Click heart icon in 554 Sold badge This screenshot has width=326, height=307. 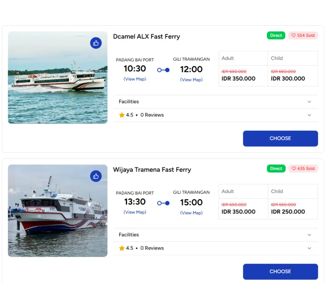[293, 35]
